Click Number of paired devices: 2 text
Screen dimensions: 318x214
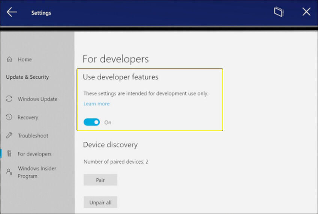(x=116, y=162)
